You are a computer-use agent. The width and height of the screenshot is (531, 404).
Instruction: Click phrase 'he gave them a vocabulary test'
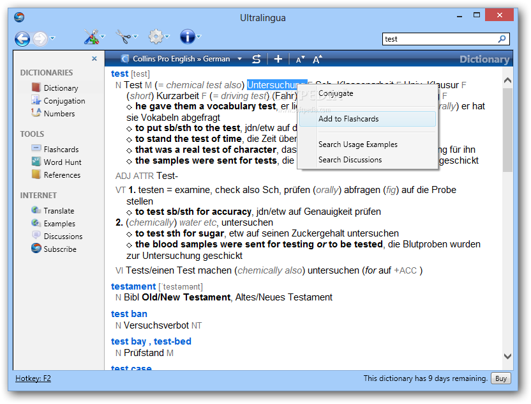206,106
